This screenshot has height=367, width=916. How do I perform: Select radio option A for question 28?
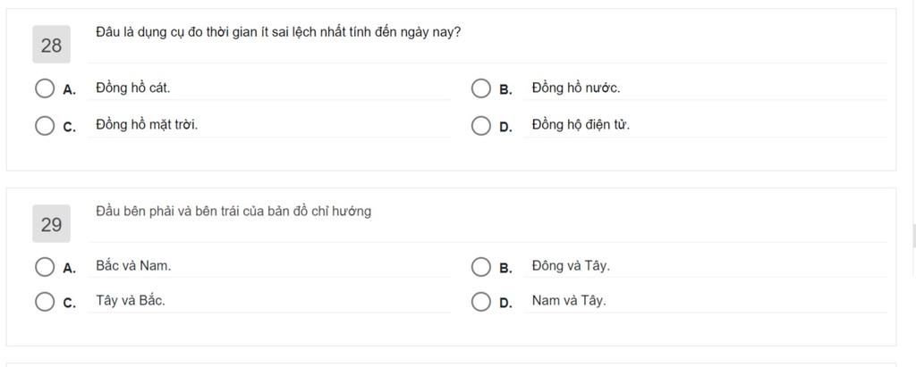point(45,88)
